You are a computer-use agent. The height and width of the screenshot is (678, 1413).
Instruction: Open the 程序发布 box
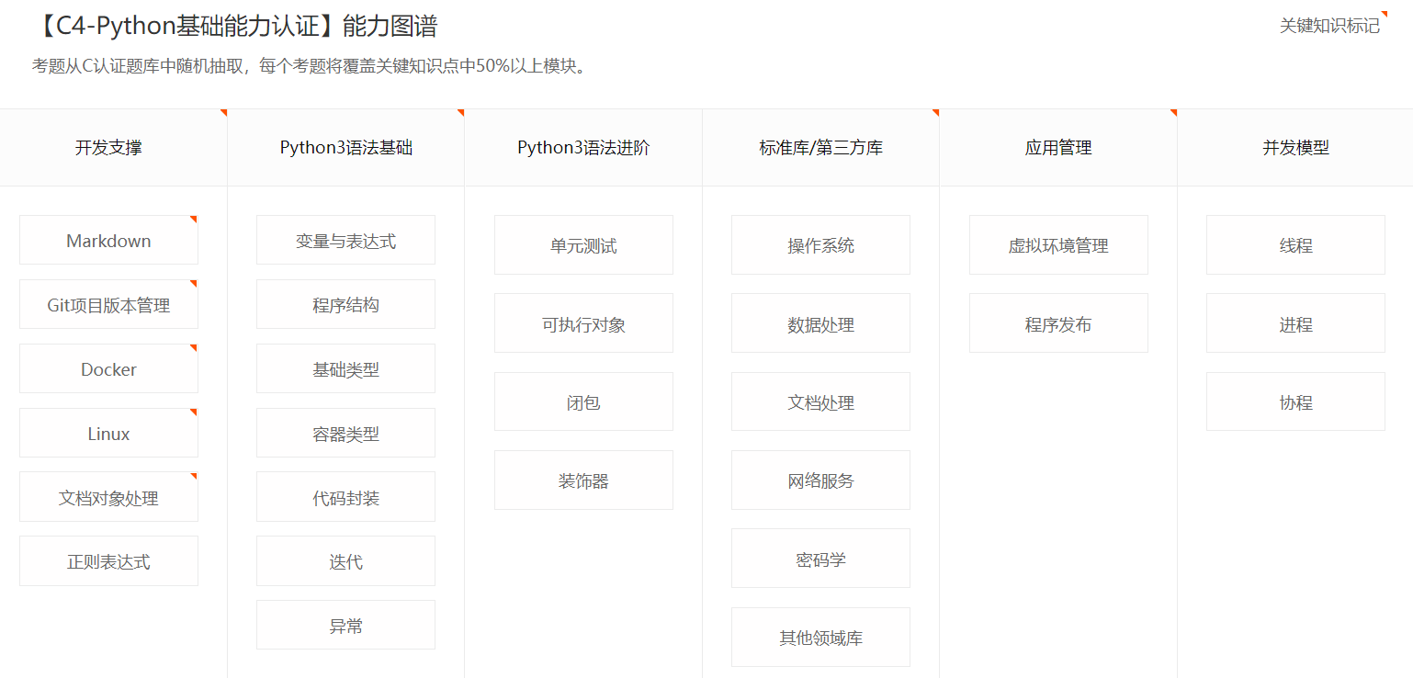pyautogui.click(x=1058, y=324)
